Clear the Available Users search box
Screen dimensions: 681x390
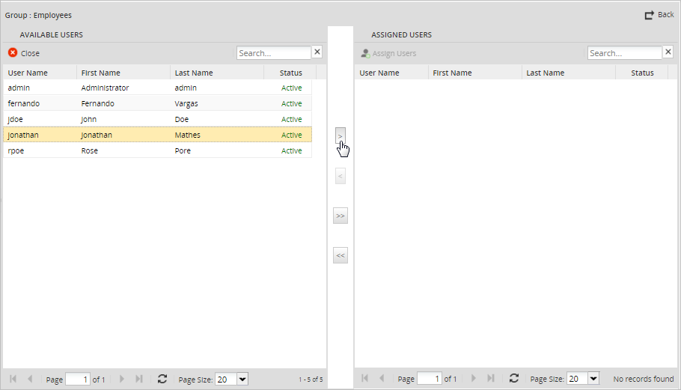(317, 52)
